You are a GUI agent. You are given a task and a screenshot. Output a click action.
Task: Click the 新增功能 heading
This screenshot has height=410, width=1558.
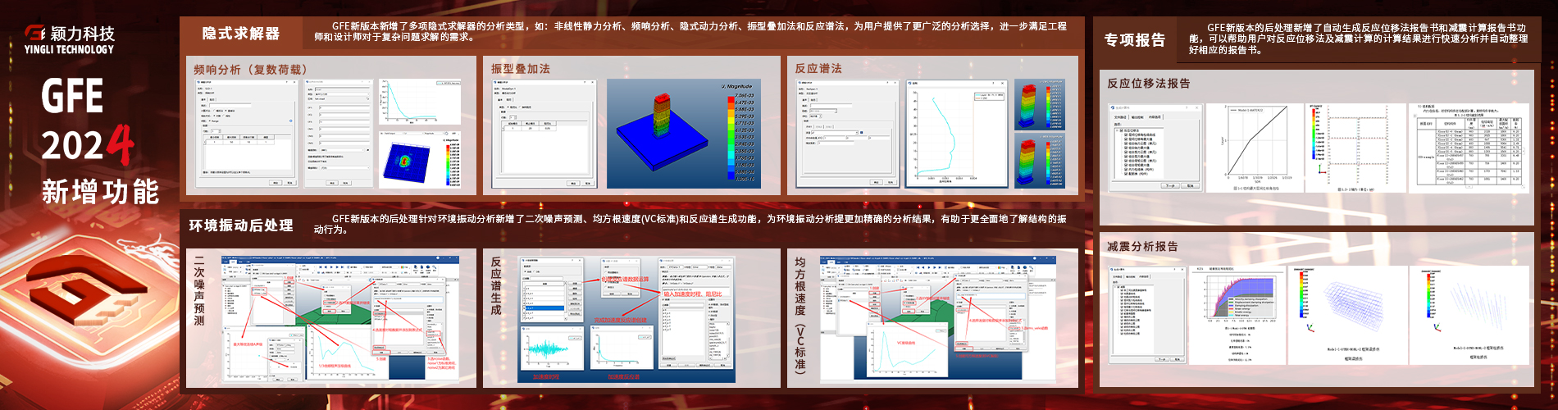(100, 192)
